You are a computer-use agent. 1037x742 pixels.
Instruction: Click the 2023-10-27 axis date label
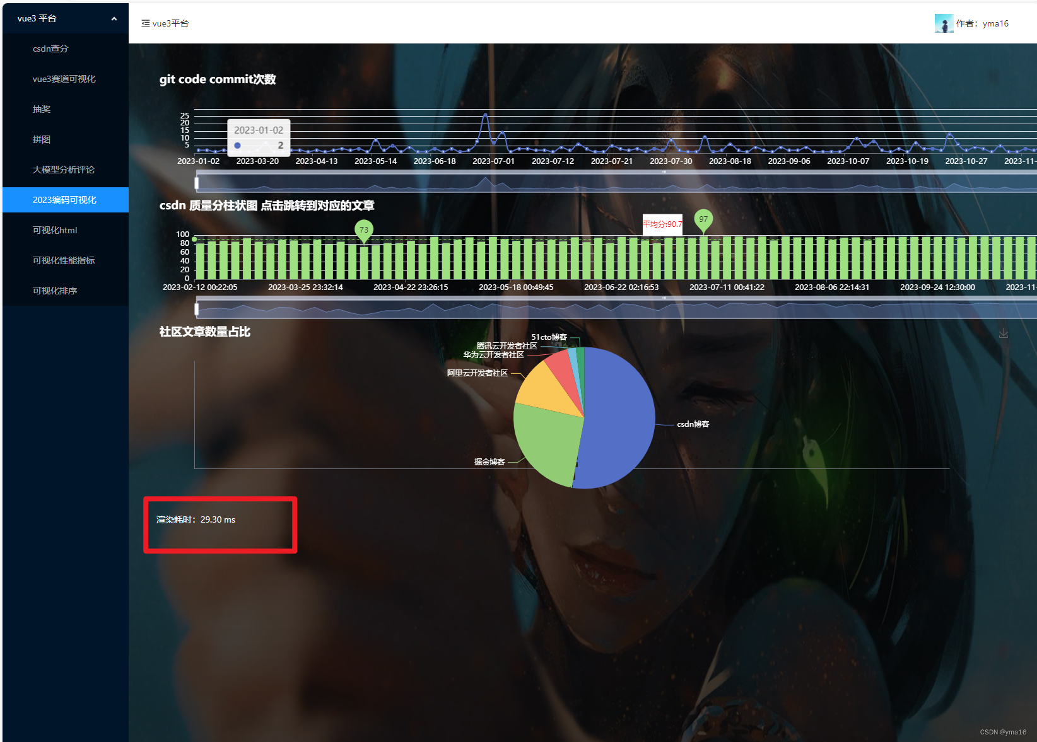[x=966, y=161]
